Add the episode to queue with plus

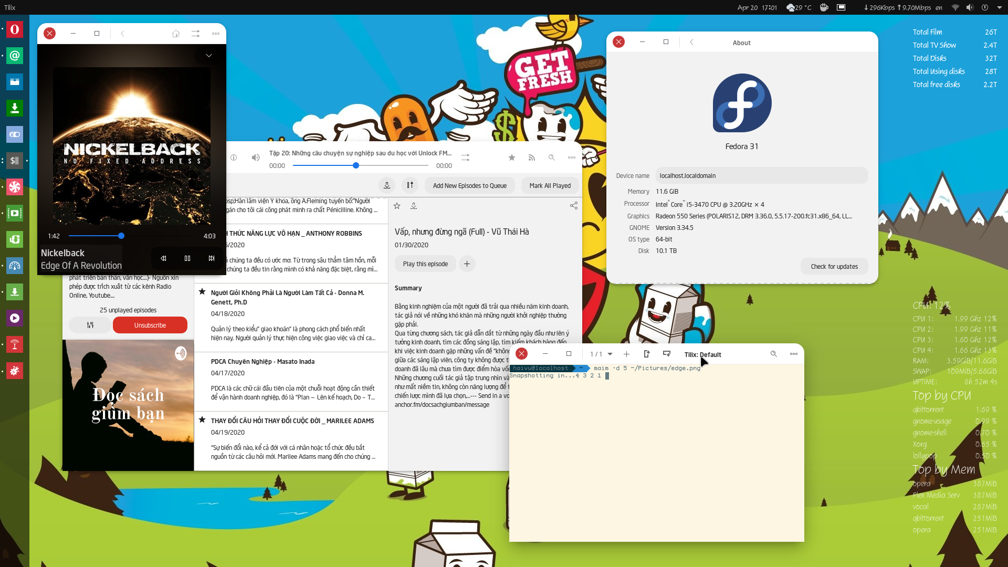pyautogui.click(x=467, y=264)
